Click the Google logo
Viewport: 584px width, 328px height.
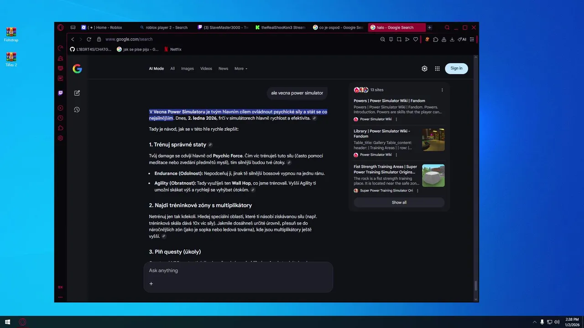77,68
